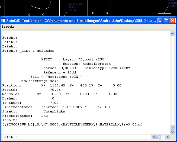The width and height of the screenshot is (177, 142).
Task: Click the Linienabstand Mehrfach value text
Action: click(76, 107)
